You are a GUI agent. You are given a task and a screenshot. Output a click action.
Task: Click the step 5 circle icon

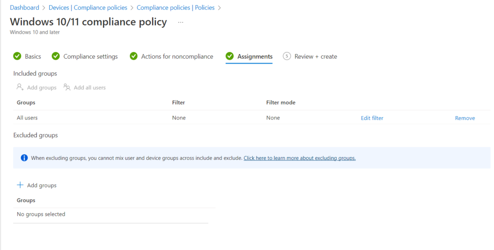[x=287, y=56]
